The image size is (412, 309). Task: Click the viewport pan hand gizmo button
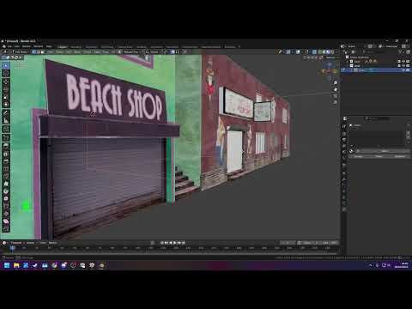coord(336,89)
